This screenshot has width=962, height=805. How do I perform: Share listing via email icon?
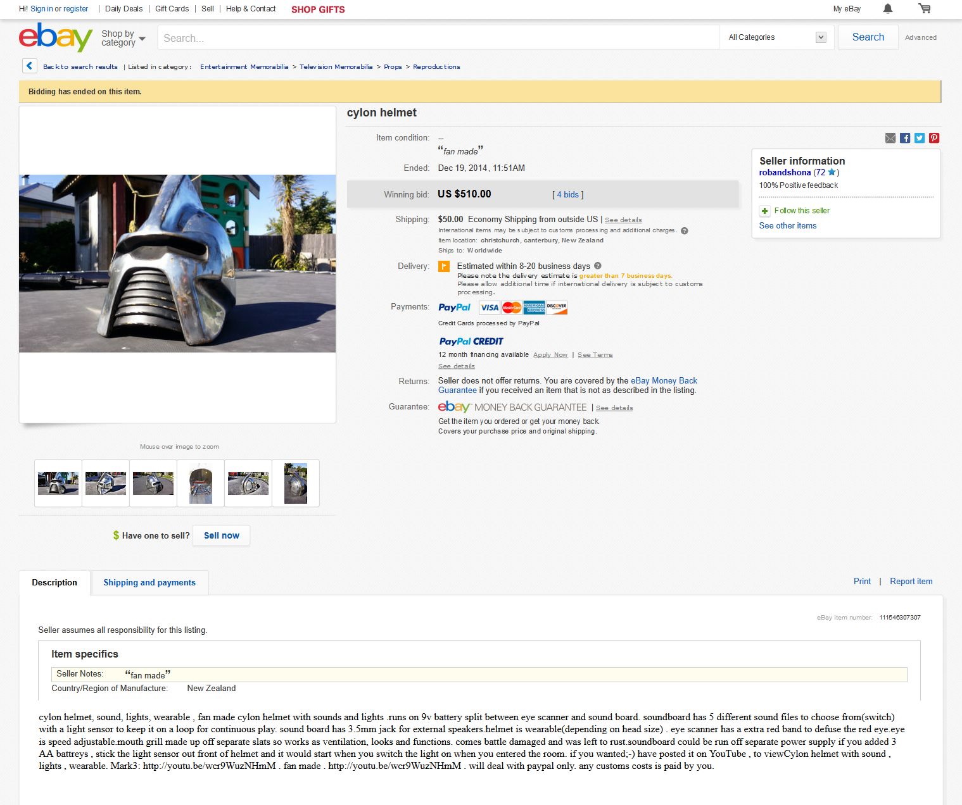pos(890,138)
